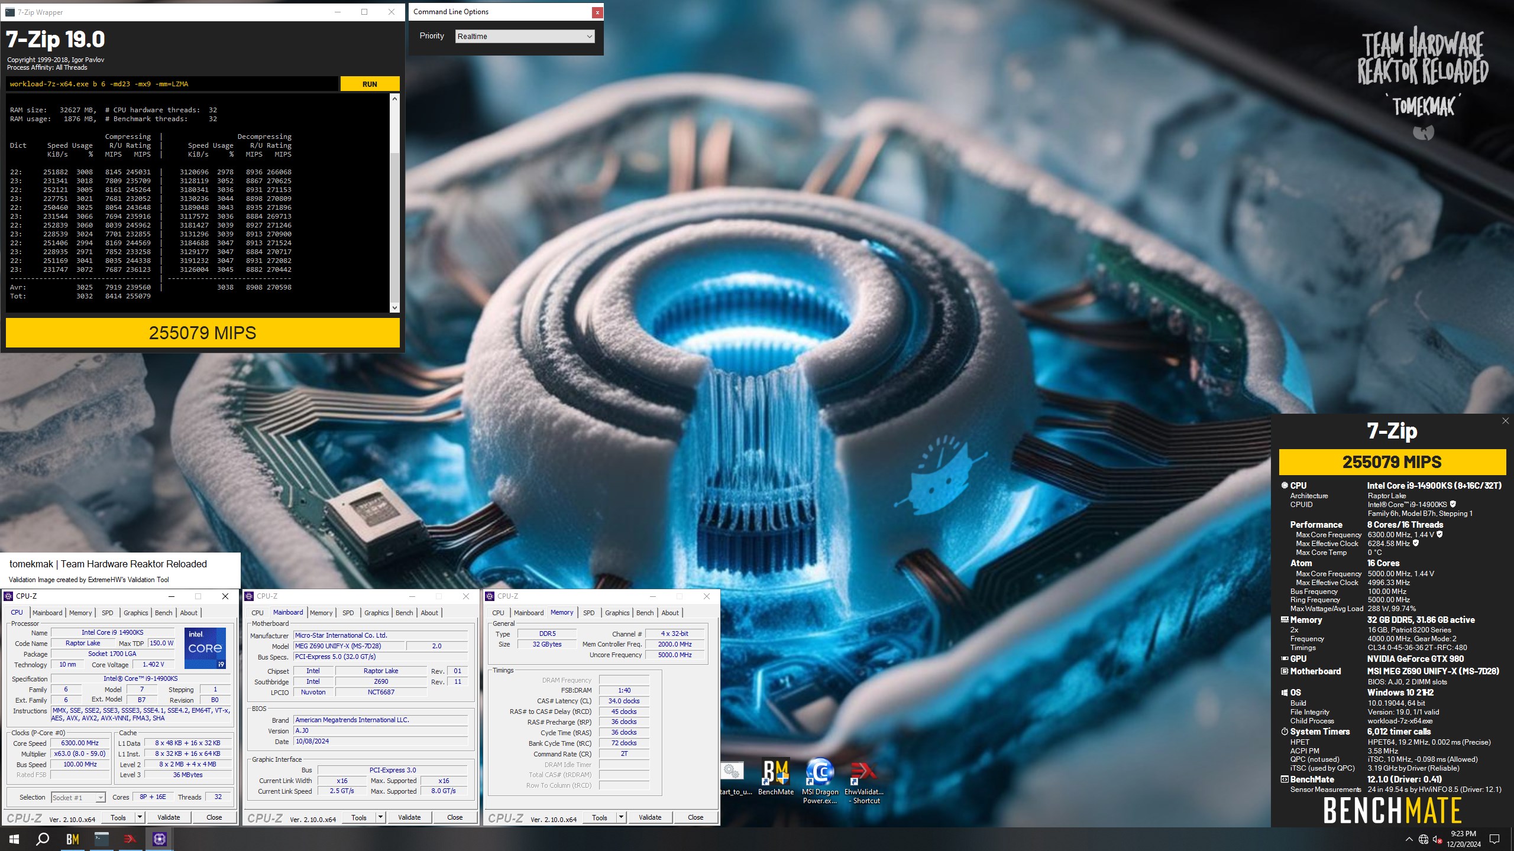
Task: Open Windows search from the taskbar
Action: point(43,839)
